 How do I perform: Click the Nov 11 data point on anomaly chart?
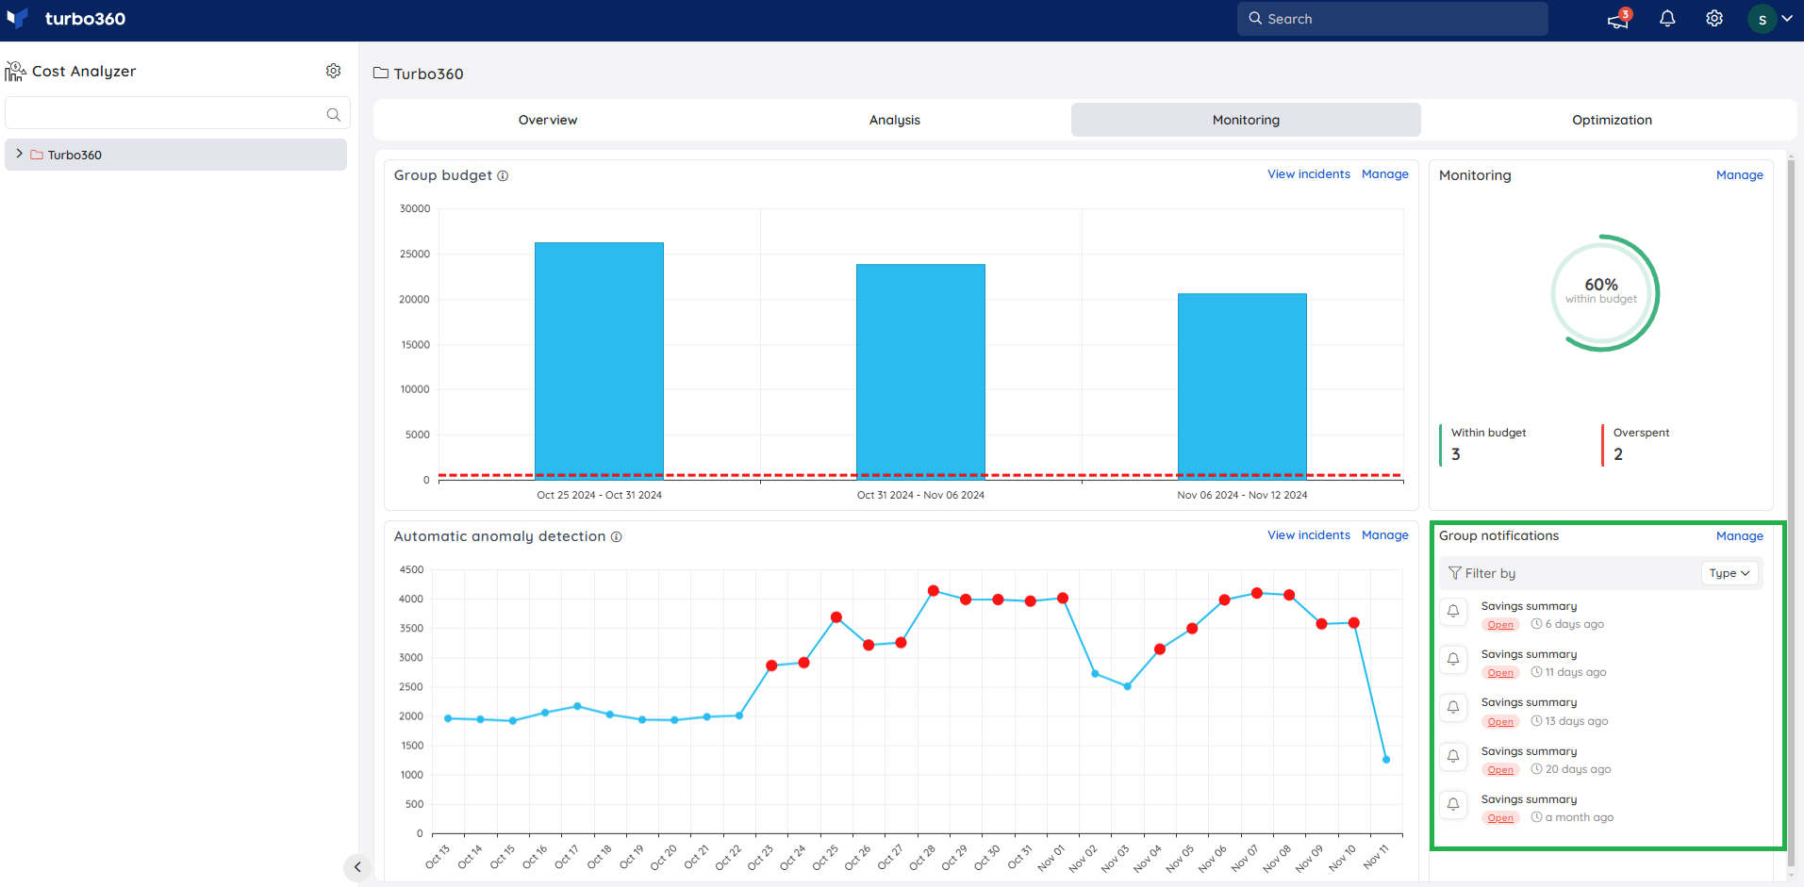coord(1386,760)
